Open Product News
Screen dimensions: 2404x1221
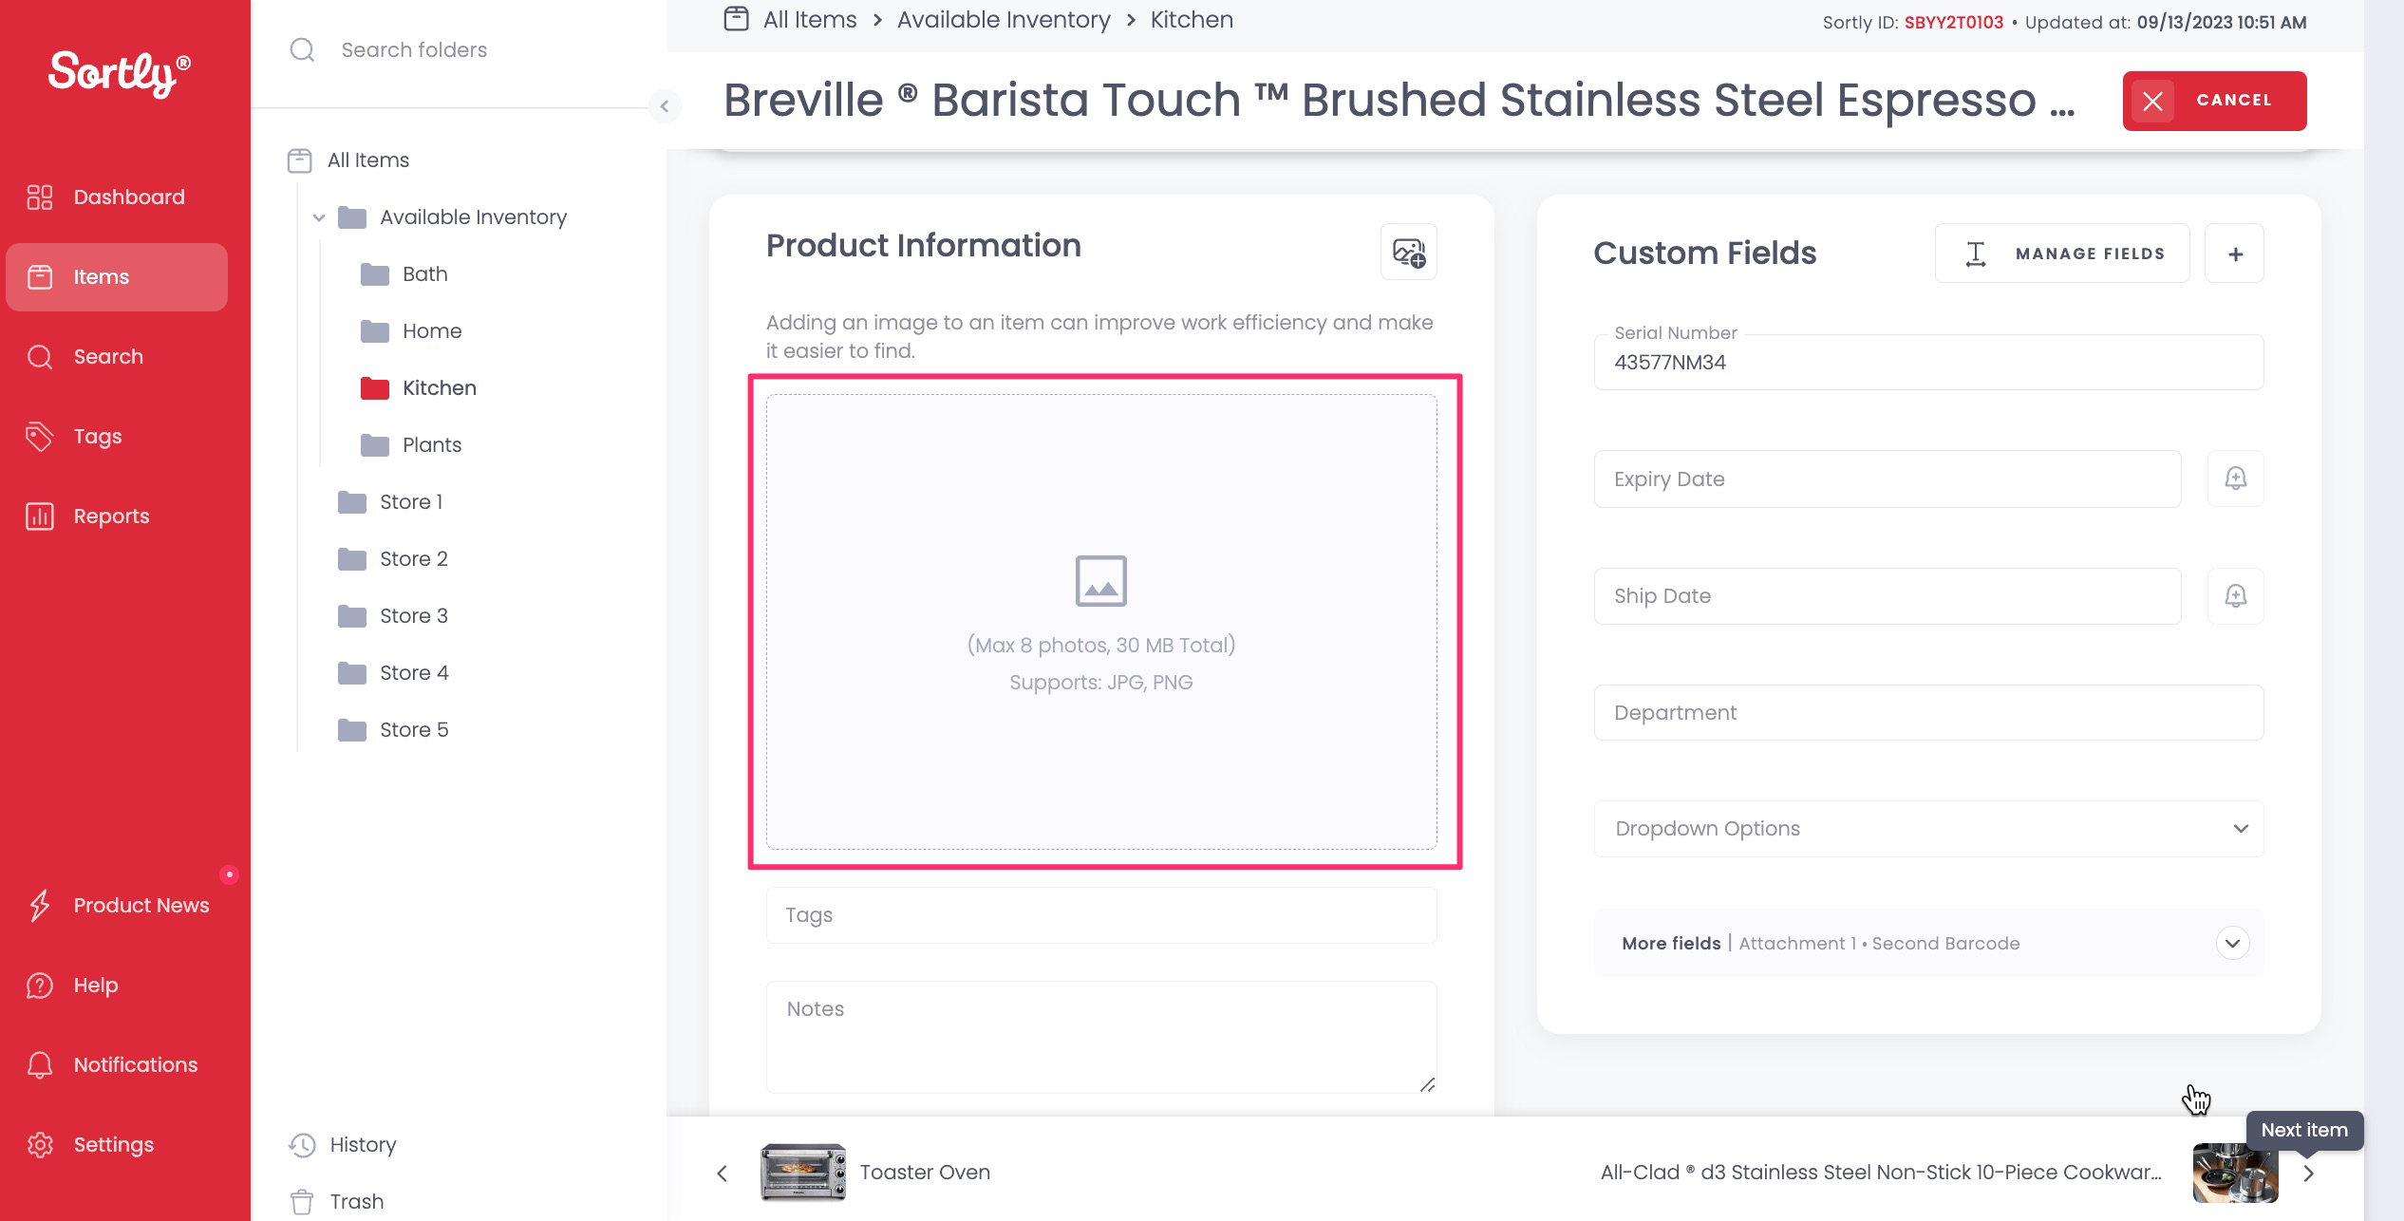(117, 905)
